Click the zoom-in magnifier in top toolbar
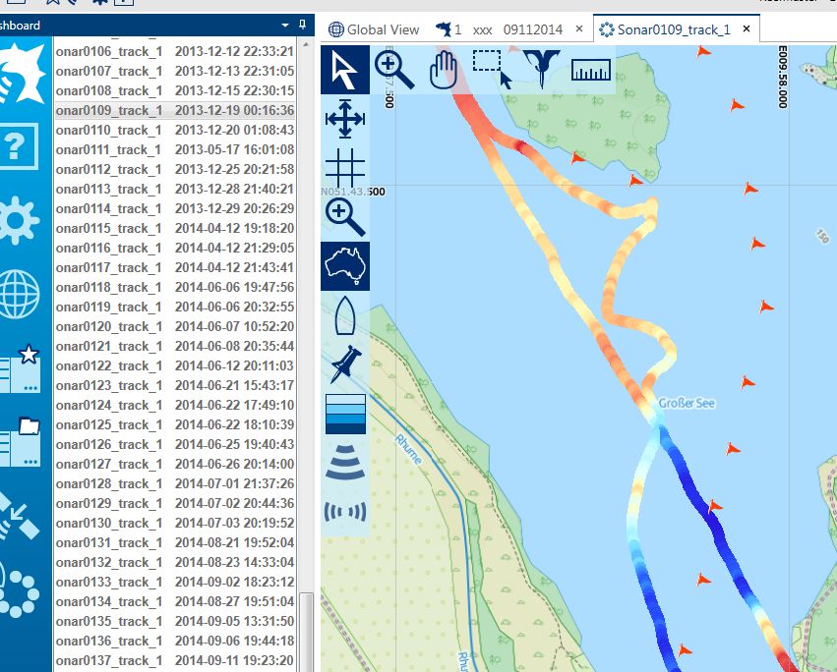Image resolution: width=837 pixels, height=672 pixels. pyautogui.click(x=394, y=70)
